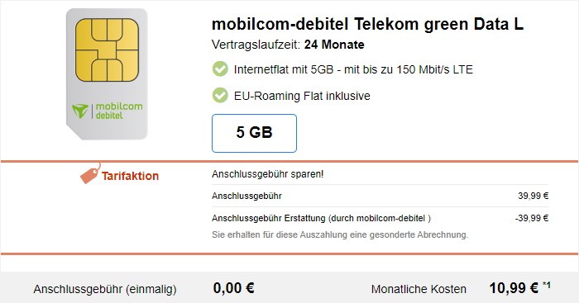Open the mobilcom-debitel Telekom green Data L title

tap(367, 24)
